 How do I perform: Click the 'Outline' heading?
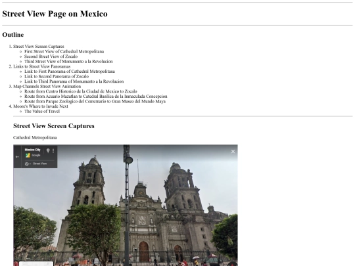point(13,35)
